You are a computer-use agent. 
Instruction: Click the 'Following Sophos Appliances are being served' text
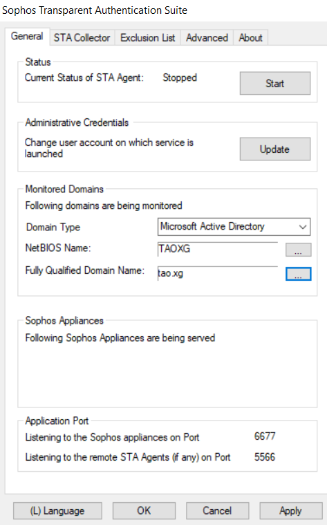pos(120,338)
